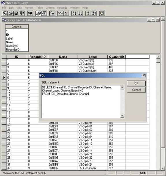
Task: Sort descending with the Z-A icon
Action: coord(80,13)
